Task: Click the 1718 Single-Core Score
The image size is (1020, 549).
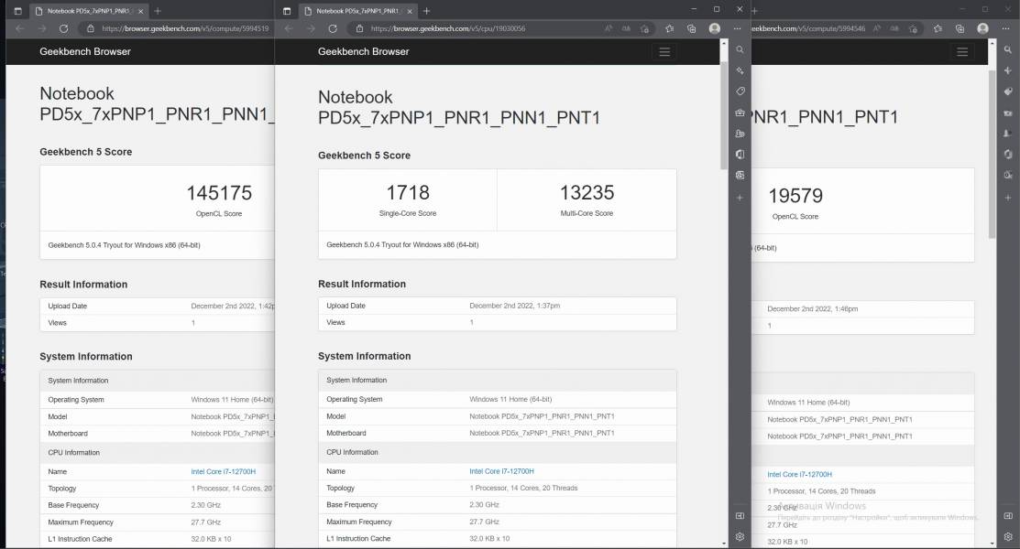Action: tap(408, 192)
